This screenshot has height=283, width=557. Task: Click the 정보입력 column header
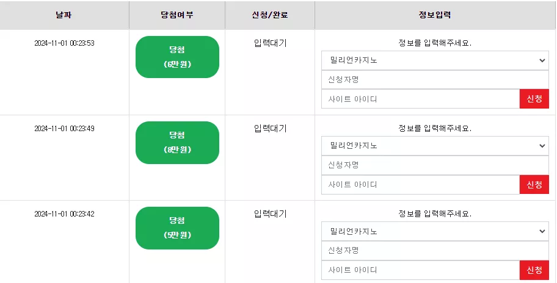pyautogui.click(x=435, y=15)
